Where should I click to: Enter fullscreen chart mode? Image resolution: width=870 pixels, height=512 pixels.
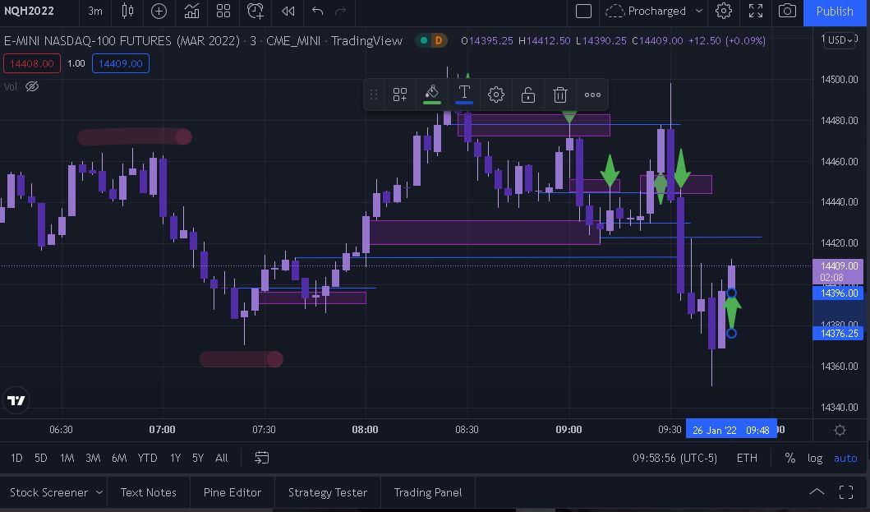[x=756, y=12]
